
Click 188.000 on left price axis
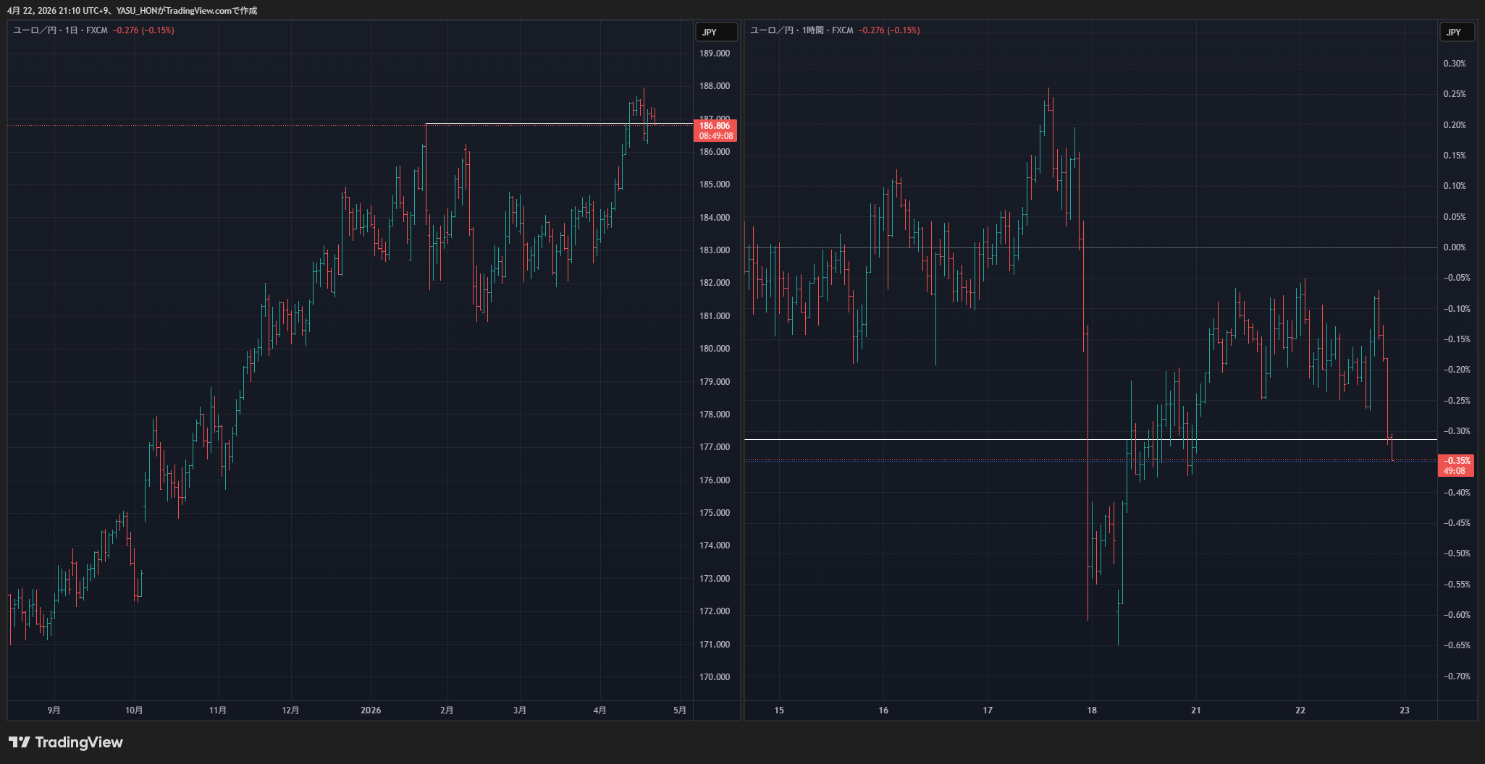tap(715, 86)
